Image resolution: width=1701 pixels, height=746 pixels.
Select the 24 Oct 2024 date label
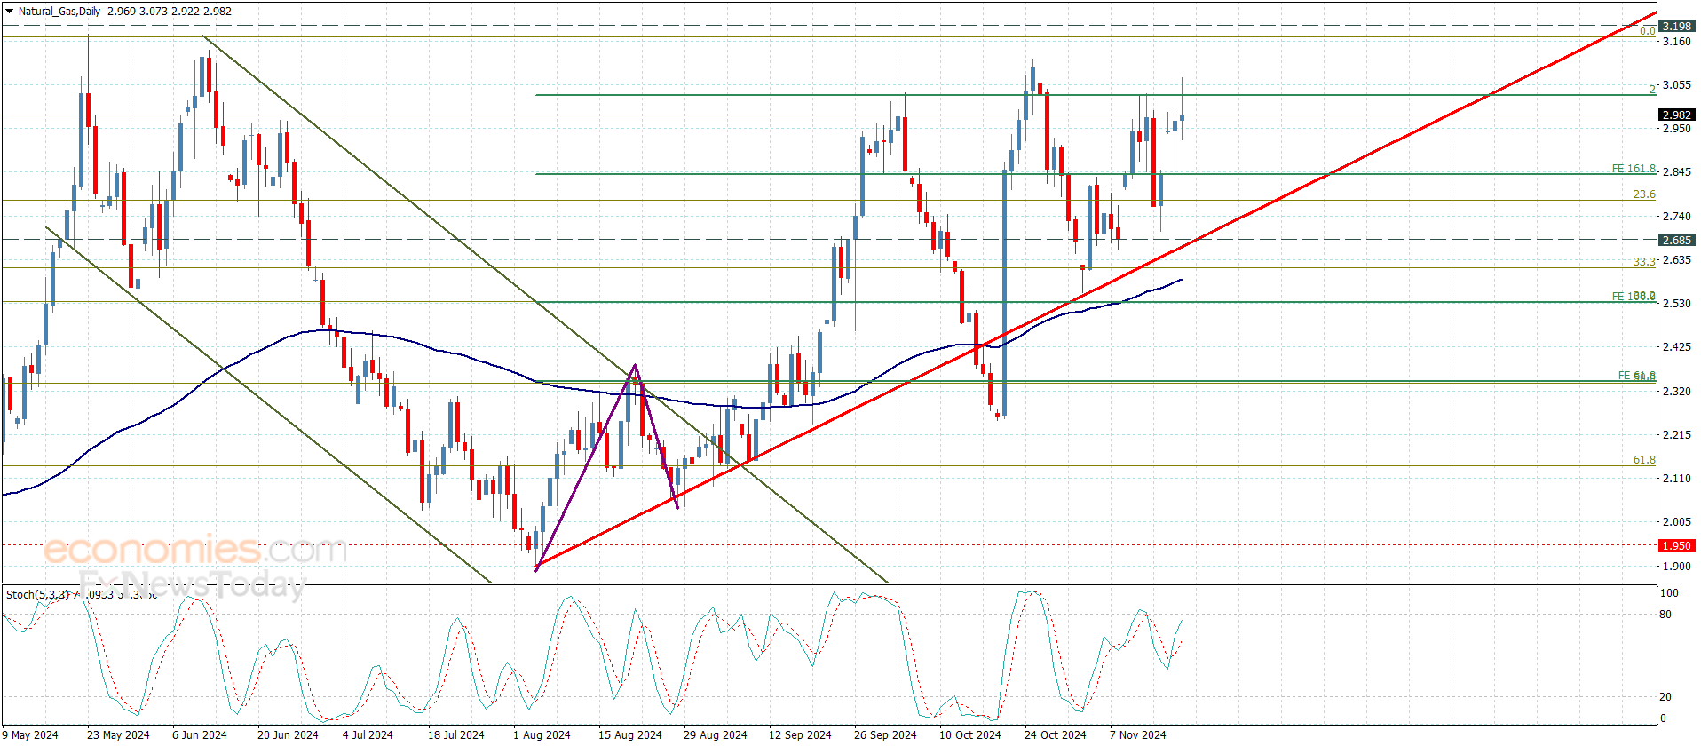tap(1055, 734)
